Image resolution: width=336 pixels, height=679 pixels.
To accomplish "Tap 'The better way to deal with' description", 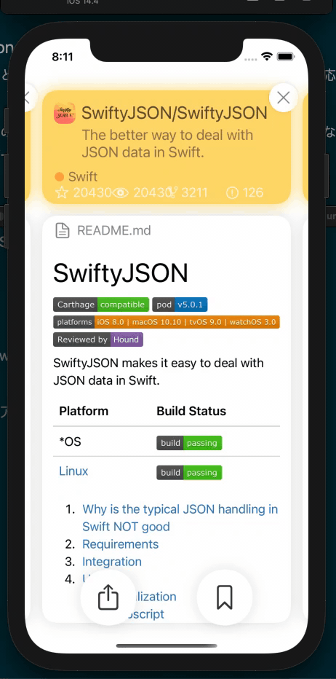I will point(167,144).
